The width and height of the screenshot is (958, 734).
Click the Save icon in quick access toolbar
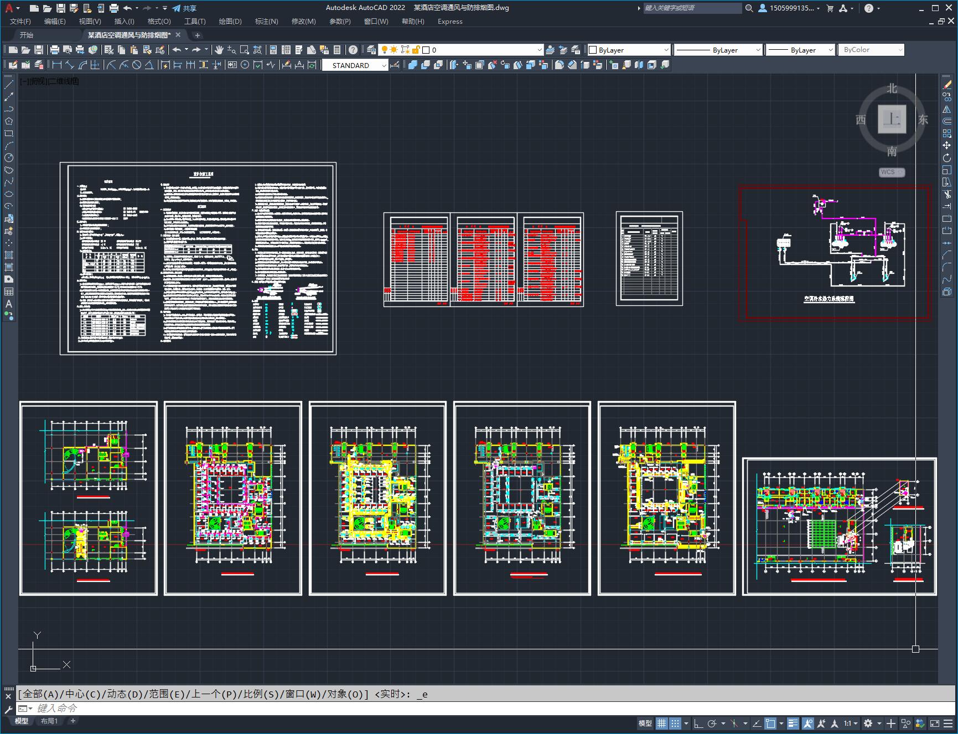coord(61,8)
